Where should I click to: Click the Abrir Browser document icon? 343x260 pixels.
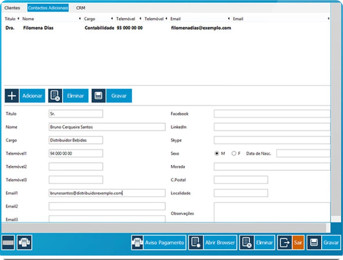[196, 243]
